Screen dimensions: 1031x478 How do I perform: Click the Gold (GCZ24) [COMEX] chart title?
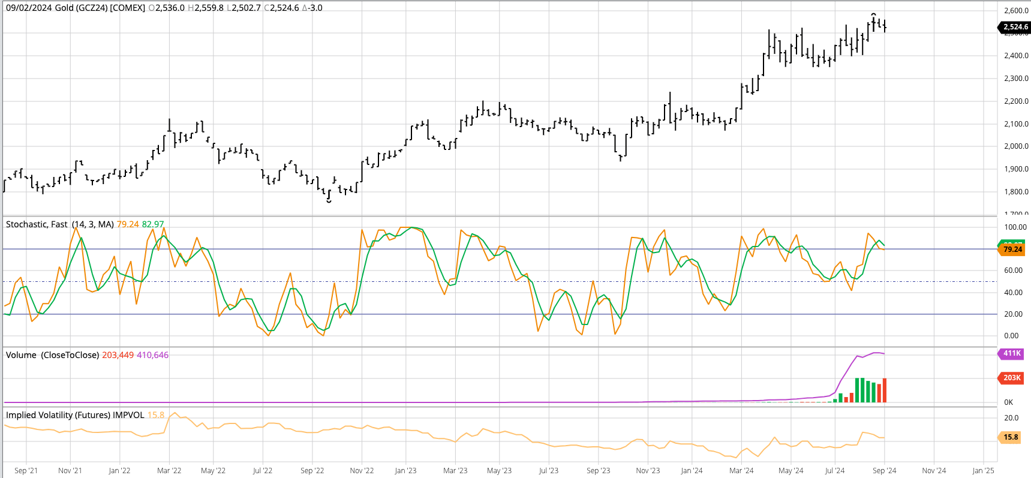tap(100, 8)
